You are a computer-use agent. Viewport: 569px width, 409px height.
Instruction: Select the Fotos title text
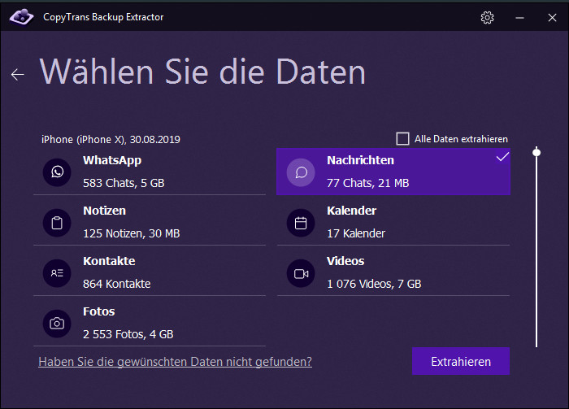[x=99, y=311]
